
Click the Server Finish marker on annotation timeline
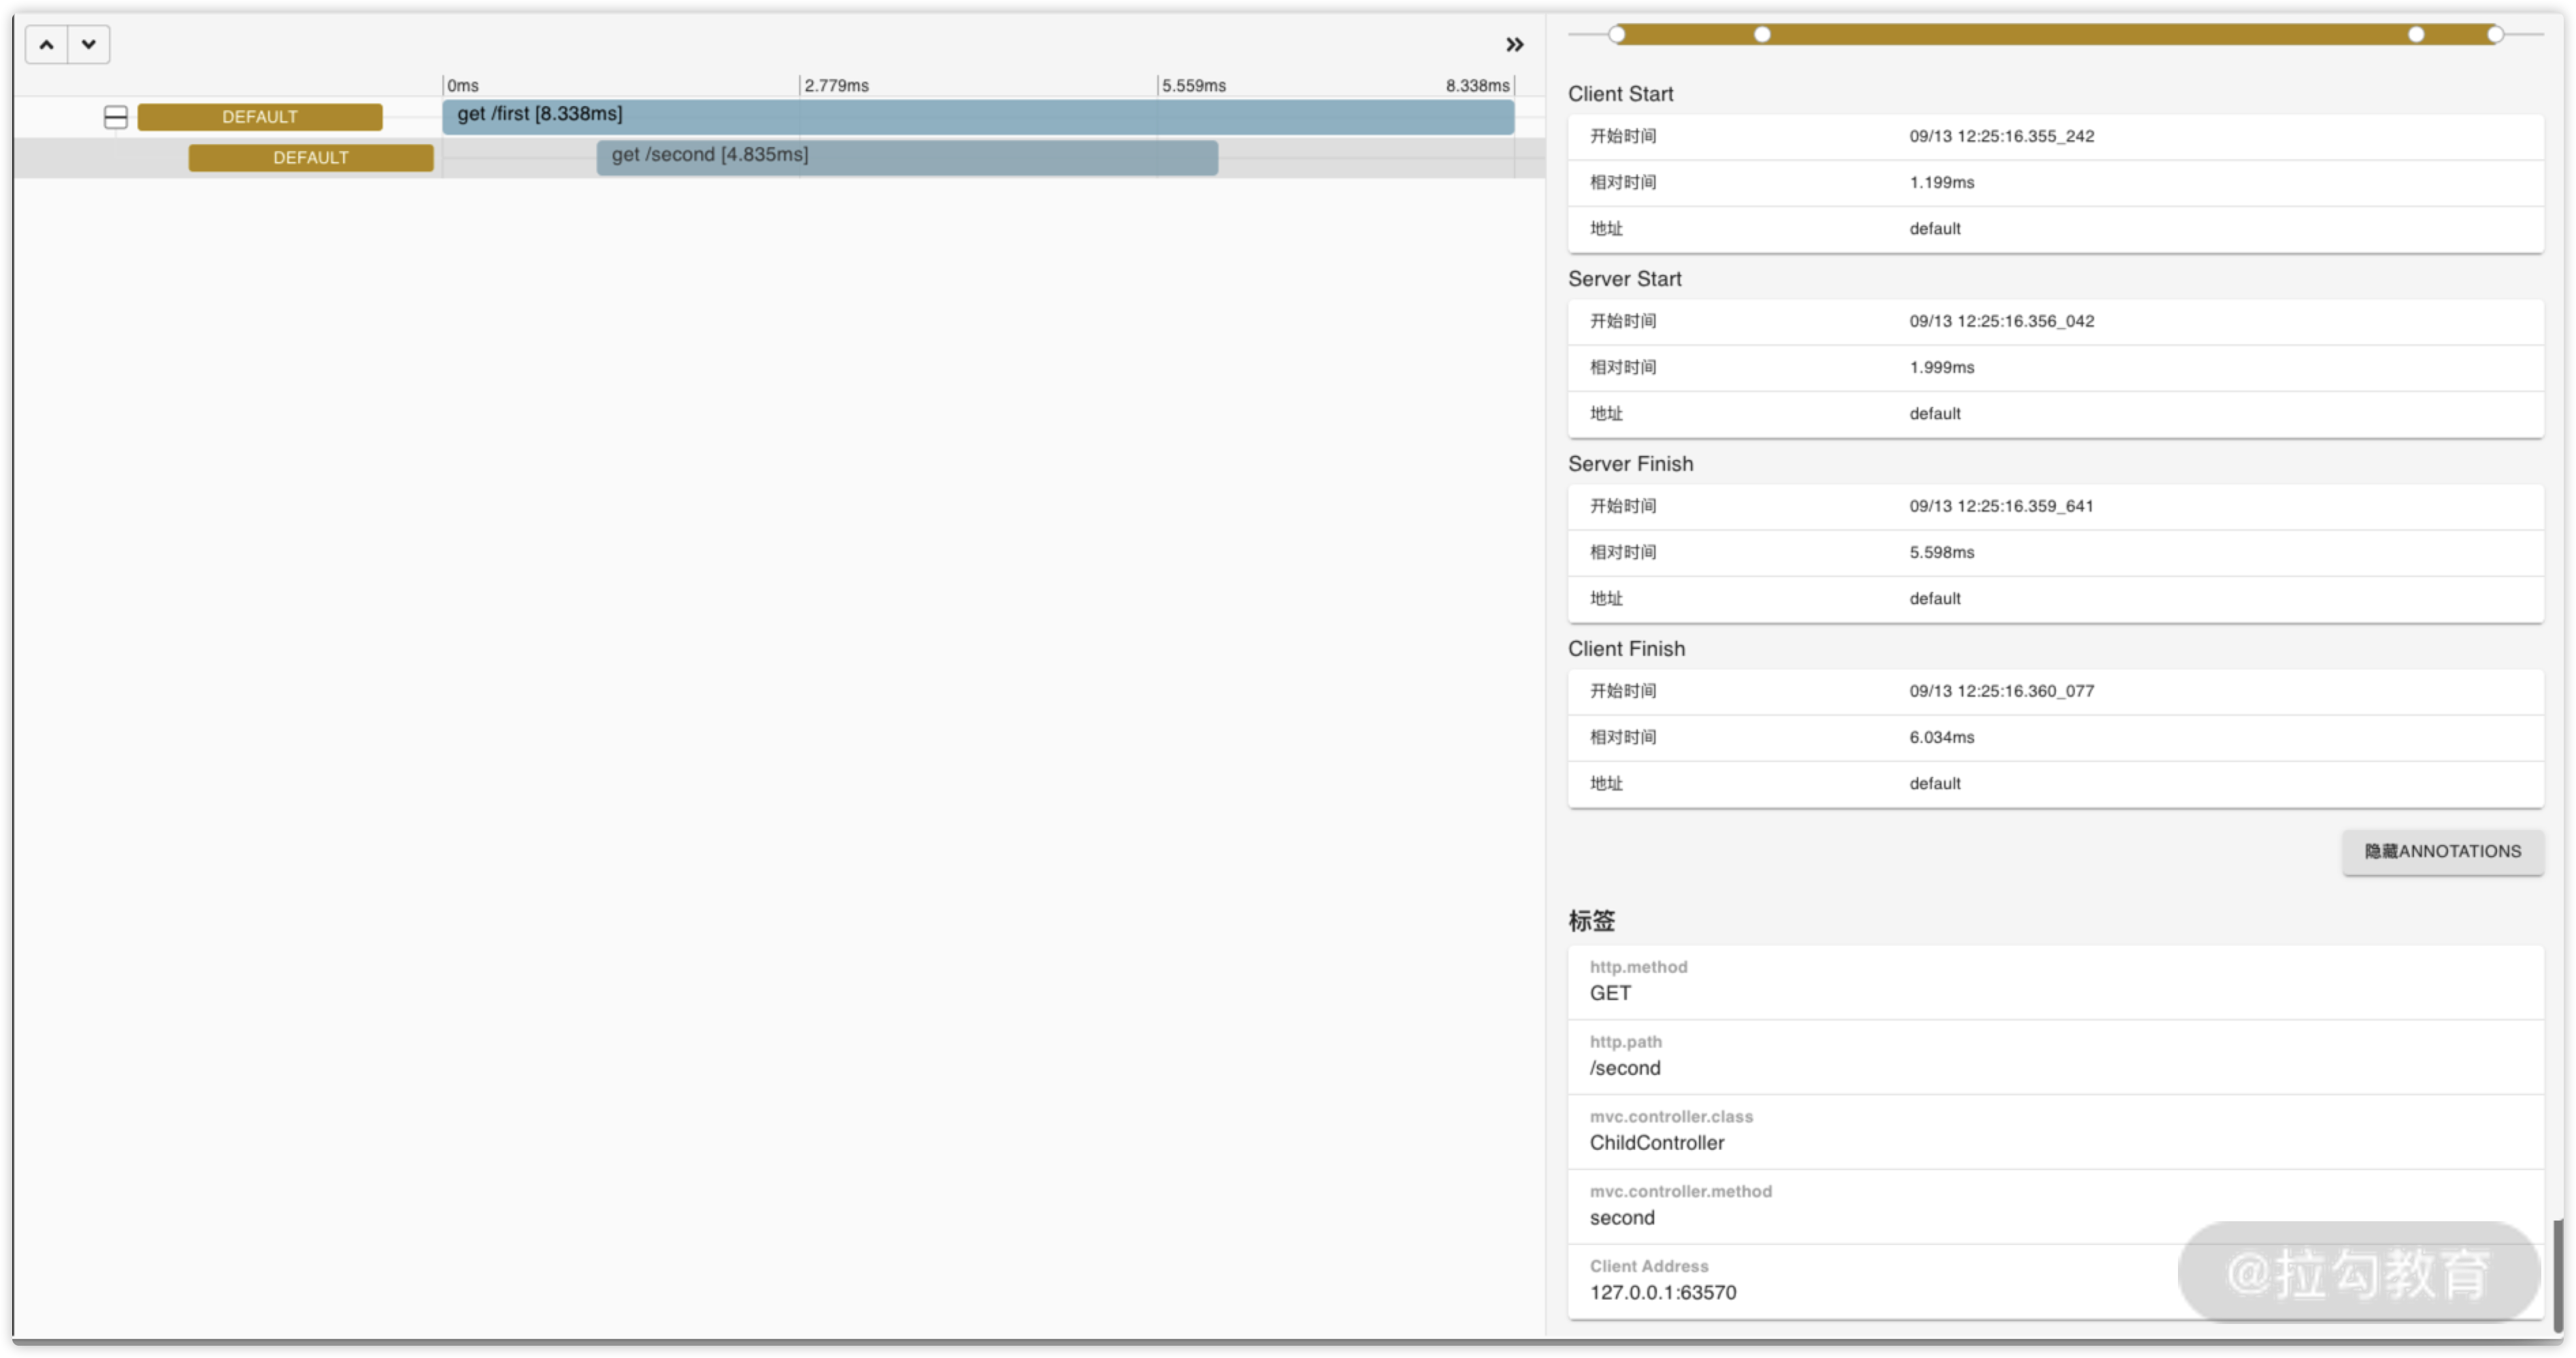[x=2416, y=35]
